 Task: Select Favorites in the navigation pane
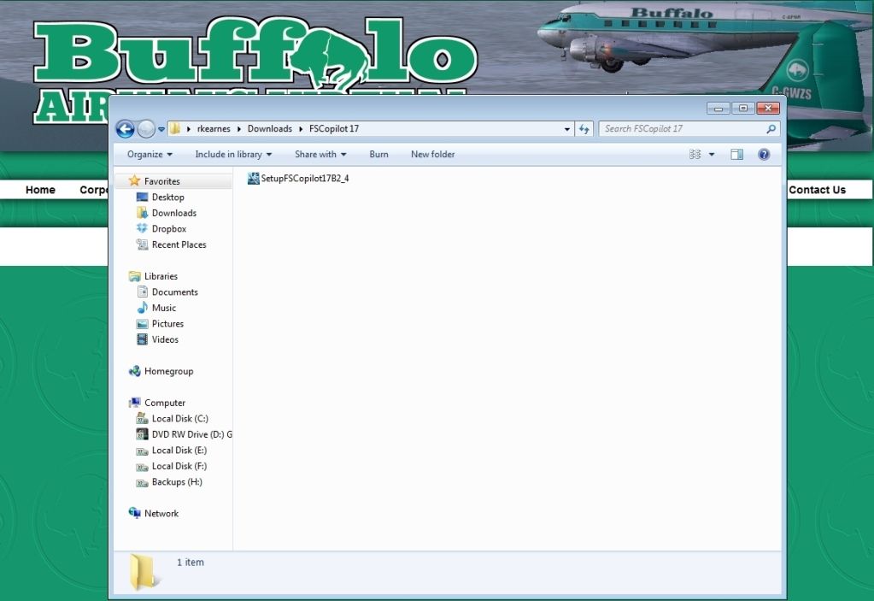click(162, 181)
